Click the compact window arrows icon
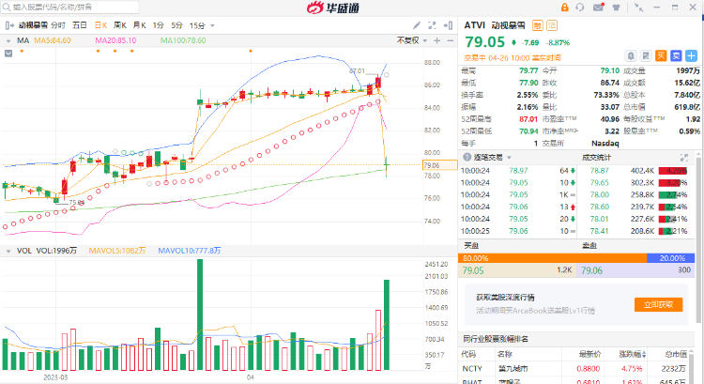 [638, 8]
